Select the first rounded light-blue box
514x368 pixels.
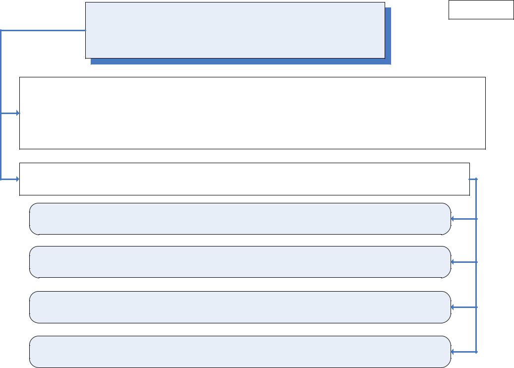pyautogui.click(x=240, y=219)
